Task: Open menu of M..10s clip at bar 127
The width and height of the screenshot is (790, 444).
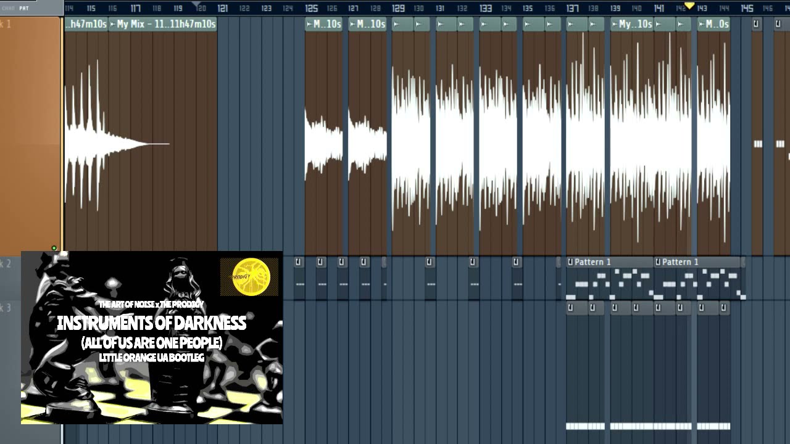Action: 353,24
